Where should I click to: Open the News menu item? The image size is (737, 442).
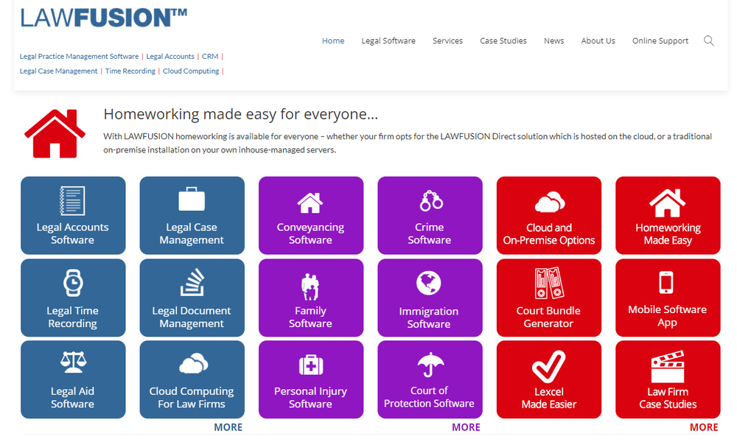tap(553, 41)
